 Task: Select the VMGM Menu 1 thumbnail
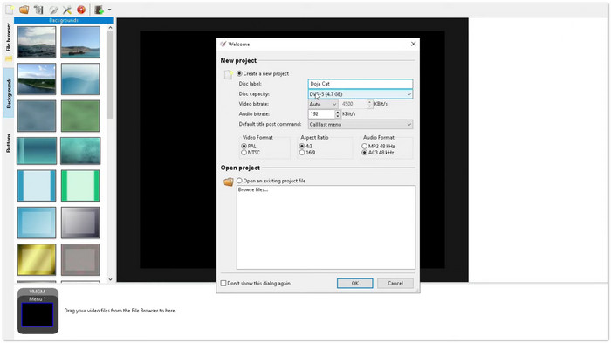(x=38, y=311)
